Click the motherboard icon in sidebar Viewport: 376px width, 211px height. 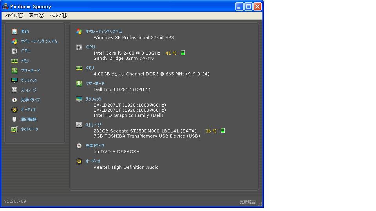(14, 70)
